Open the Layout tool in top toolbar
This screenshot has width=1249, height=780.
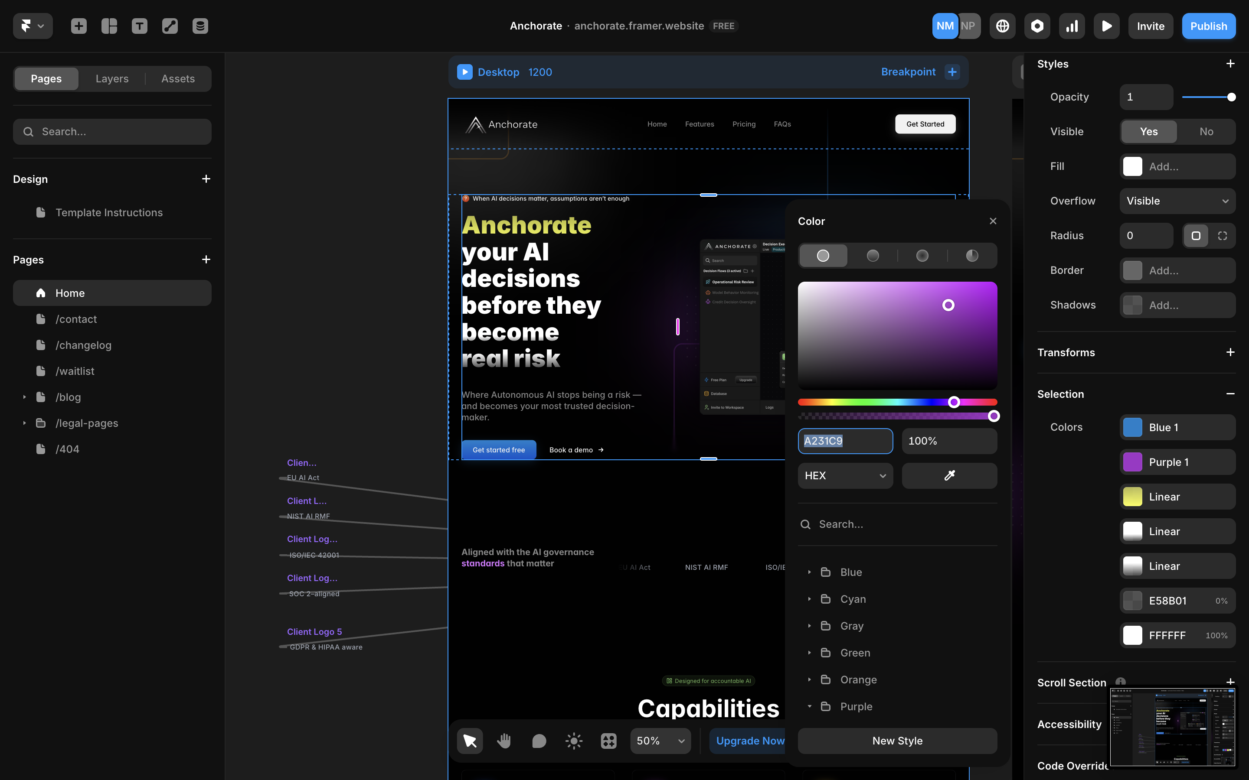[x=109, y=26]
